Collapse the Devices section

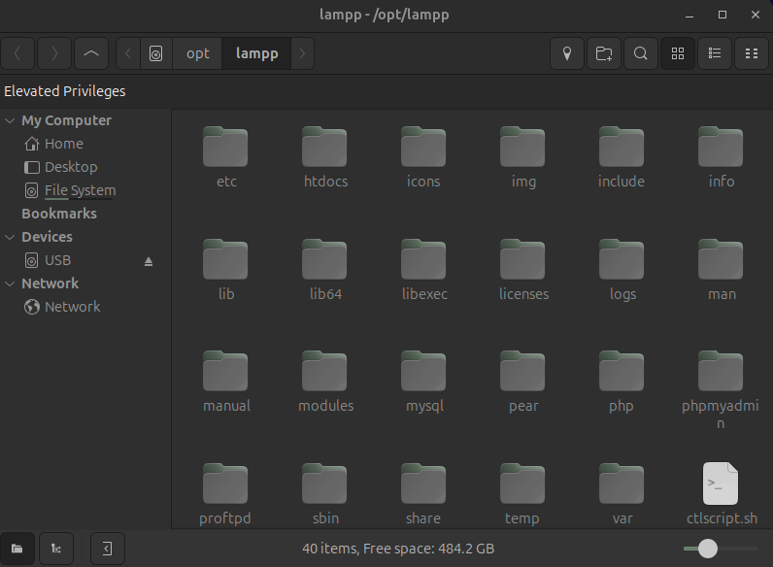pos(10,237)
